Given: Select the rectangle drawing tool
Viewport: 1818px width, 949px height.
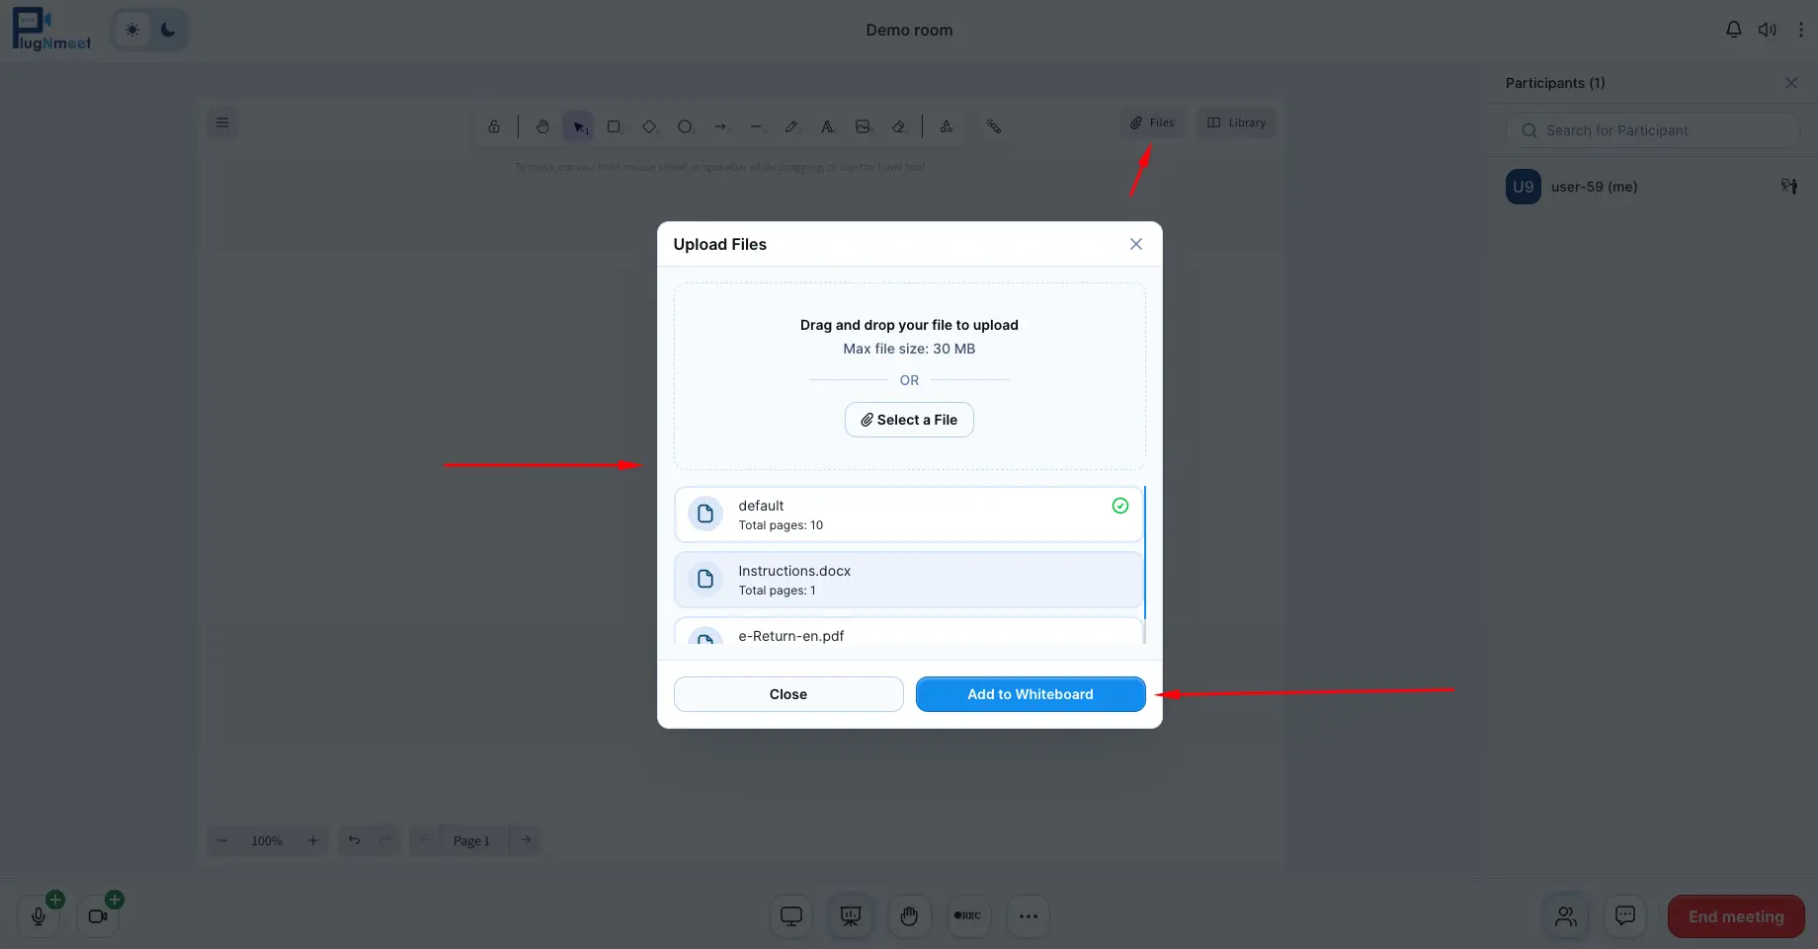Looking at the screenshot, I should click(x=615, y=126).
